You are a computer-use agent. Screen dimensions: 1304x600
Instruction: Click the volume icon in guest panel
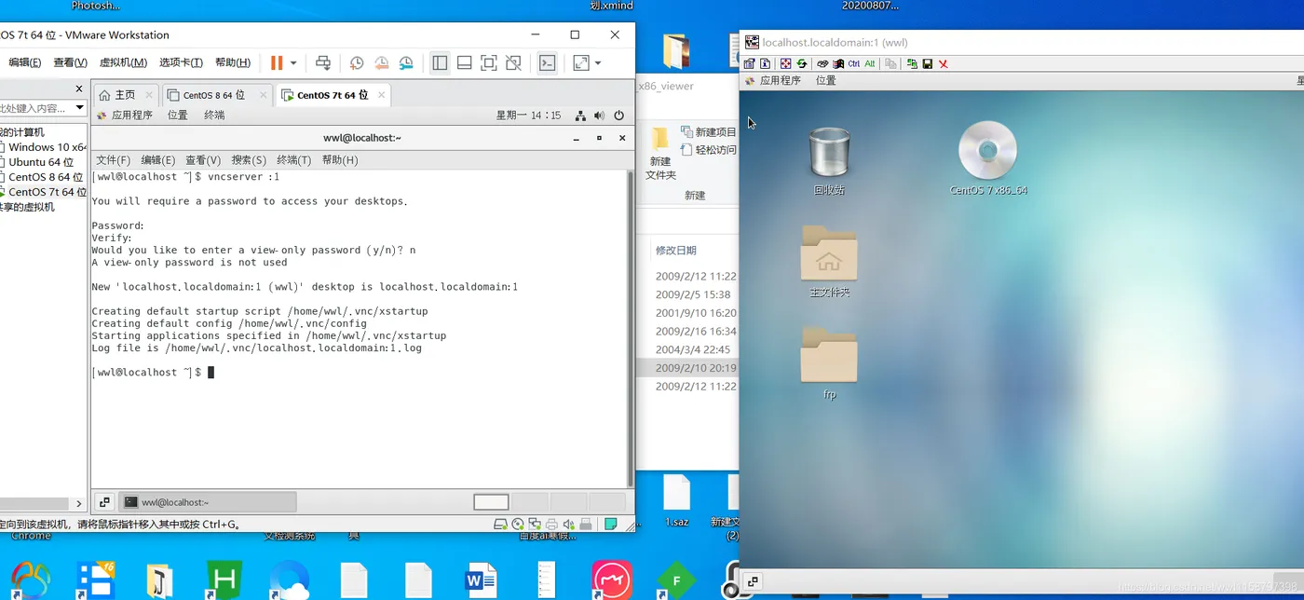pyautogui.click(x=599, y=116)
